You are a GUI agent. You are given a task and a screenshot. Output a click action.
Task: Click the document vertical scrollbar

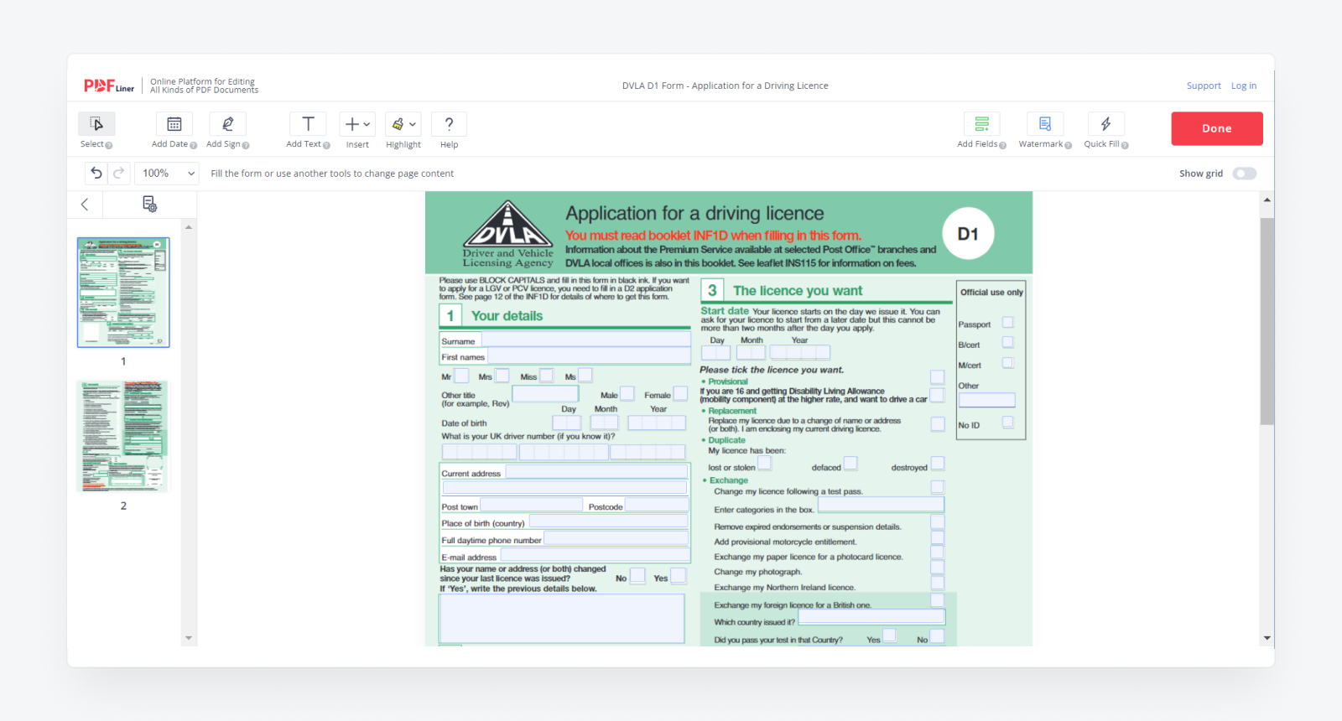[1267, 321]
